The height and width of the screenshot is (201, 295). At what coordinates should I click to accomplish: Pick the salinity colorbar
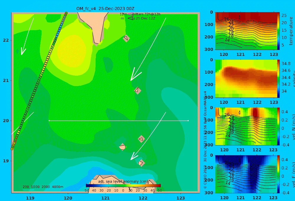pyautogui.click(x=278, y=79)
